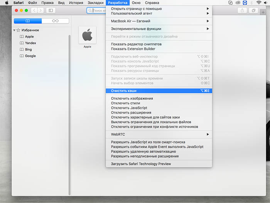Screen dimensions: 270x203
Task: Expand the WebRTC submenu
Action: coord(159,134)
